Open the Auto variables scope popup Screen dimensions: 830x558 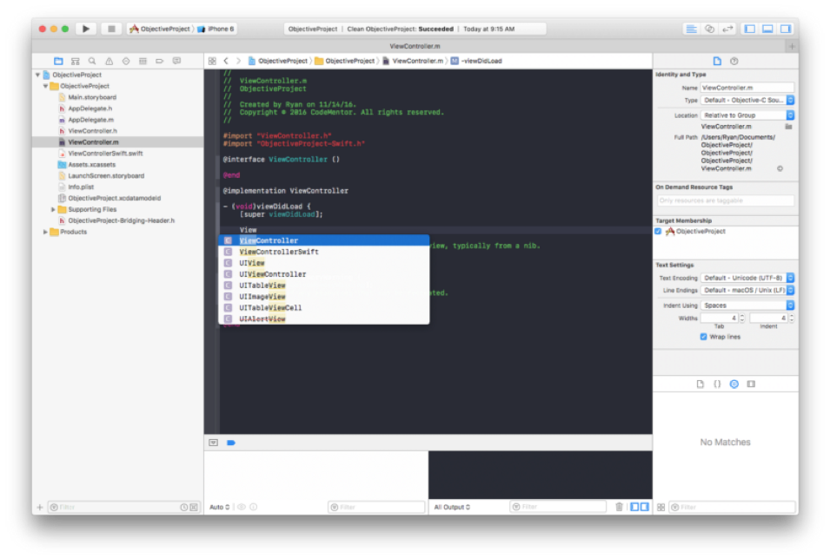[x=220, y=508]
